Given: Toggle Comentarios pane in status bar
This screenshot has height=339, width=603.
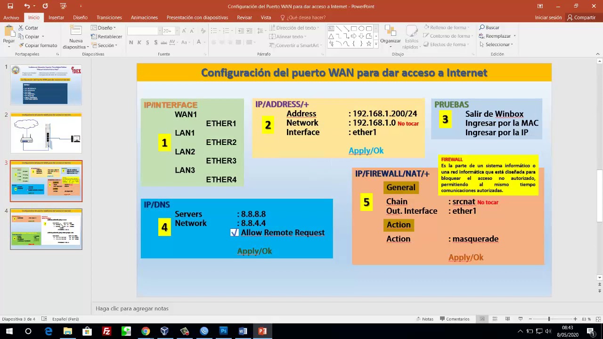Looking at the screenshot, I should 454,319.
